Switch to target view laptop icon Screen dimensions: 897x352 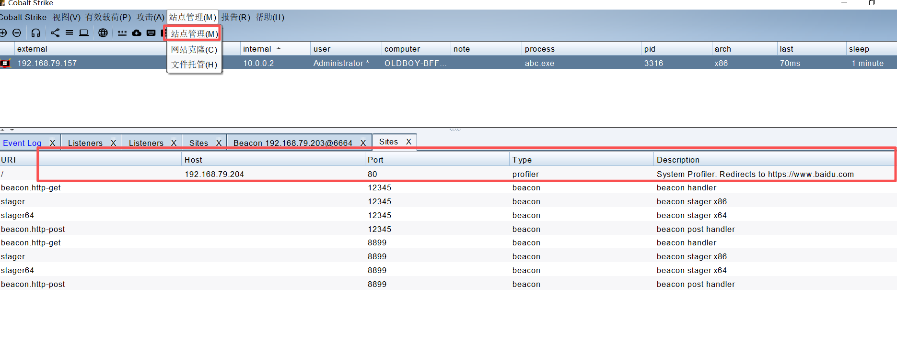84,33
